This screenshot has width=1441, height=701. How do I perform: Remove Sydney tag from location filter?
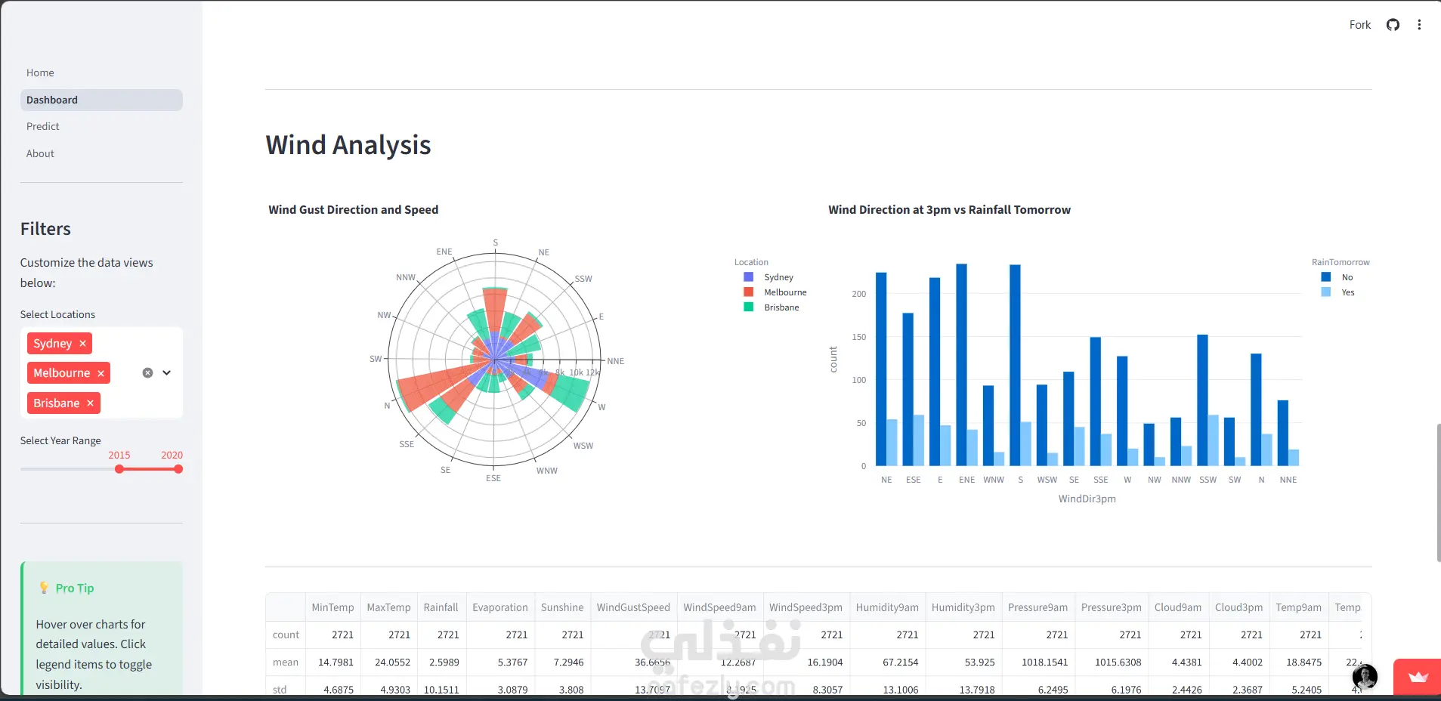[83, 344]
